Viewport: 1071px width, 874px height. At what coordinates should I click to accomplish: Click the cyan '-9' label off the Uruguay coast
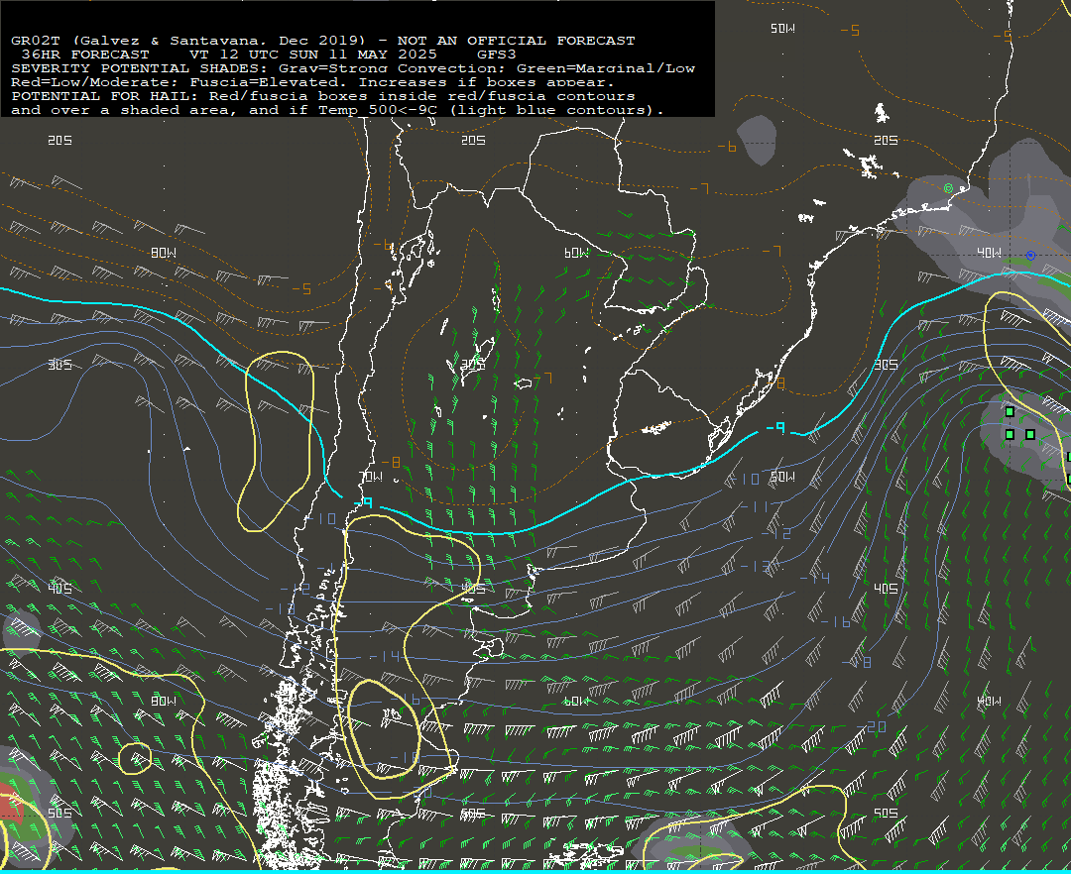click(775, 428)
